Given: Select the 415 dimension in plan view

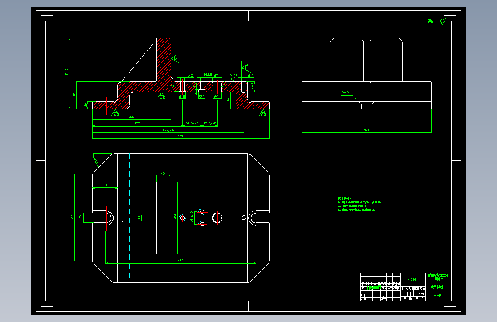Looking at the screenshot, I should [x=181, y=260].
